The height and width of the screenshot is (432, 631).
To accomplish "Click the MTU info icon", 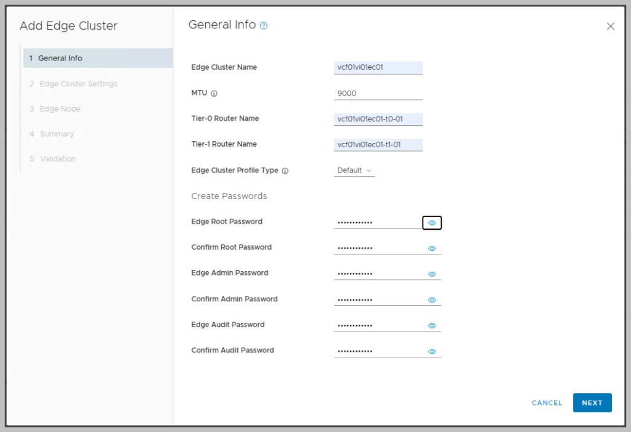I will pyautogui.click(x=214, y=94).
